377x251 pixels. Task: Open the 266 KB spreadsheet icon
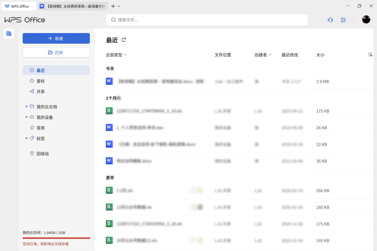tap(109, 190)
